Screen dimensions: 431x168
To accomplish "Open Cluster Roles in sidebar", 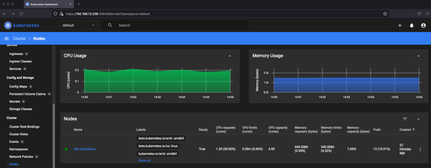I will click(19, 134).
